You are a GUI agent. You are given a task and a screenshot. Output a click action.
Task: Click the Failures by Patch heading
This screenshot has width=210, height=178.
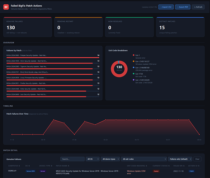click(x=14, y=51)
